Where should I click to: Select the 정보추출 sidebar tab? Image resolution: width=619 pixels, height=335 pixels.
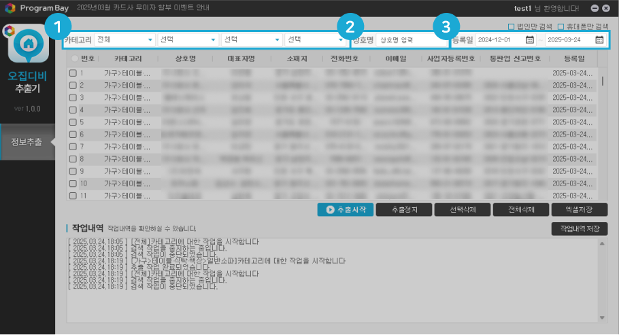(x=27, y=142)
